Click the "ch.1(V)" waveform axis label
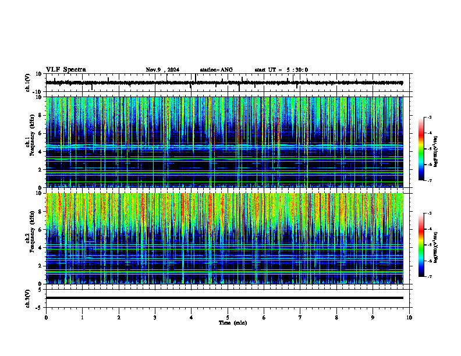The image size is (461, 356). pos(28,83)
